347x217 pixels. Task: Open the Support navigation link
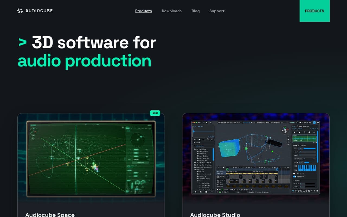pos(217,11)
